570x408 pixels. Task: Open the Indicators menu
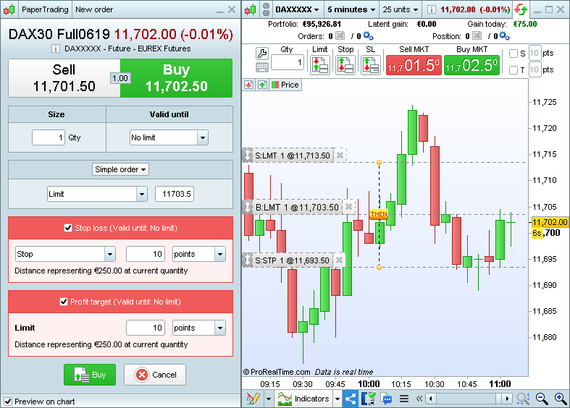pos(309,399)
